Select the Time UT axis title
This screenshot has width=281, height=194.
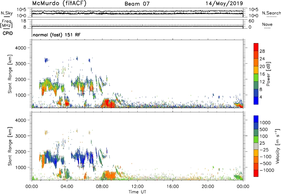coord(137,192)
